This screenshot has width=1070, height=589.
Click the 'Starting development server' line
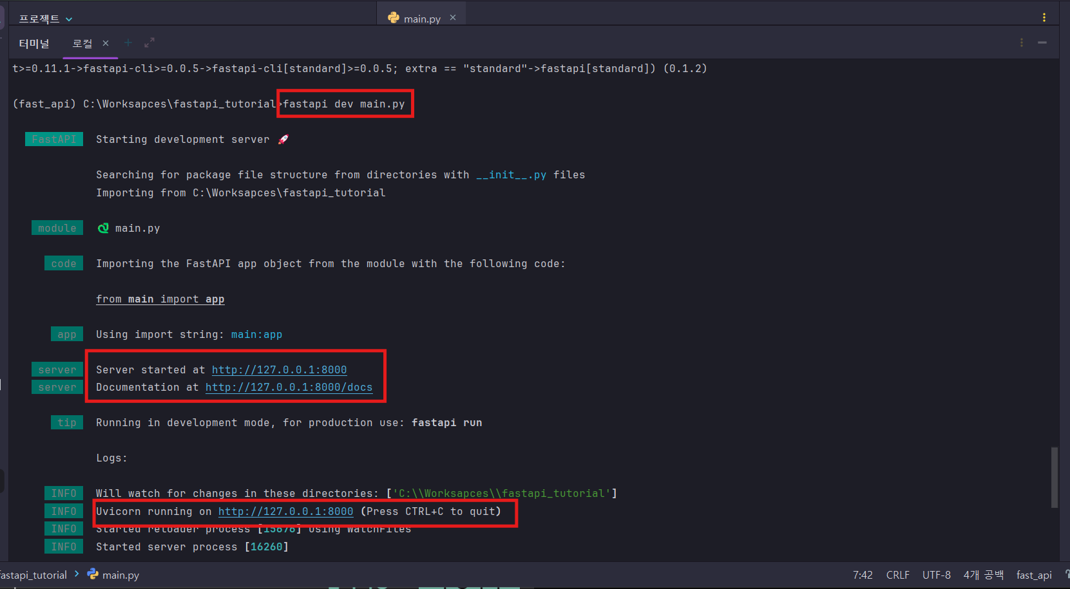click(x=193, y=139)
